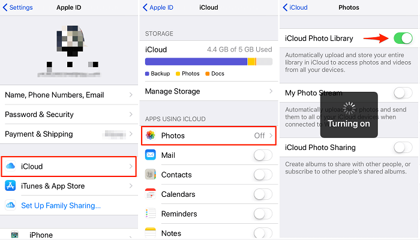Open Name, Phone Numbers, Email row
The width and height of the screenshot is (420, 240).
pyautogui.click(x=68, y=95)
